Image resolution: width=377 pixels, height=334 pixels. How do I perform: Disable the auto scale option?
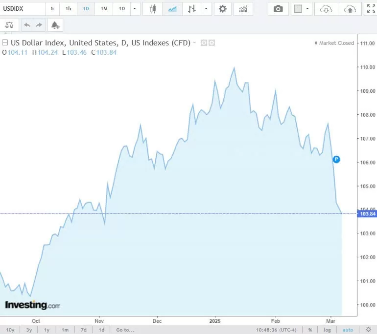point(347,330)
